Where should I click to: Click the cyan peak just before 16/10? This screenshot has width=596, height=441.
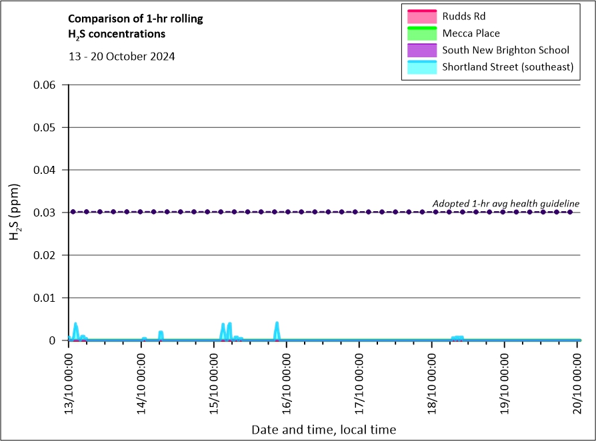[277, 325]
